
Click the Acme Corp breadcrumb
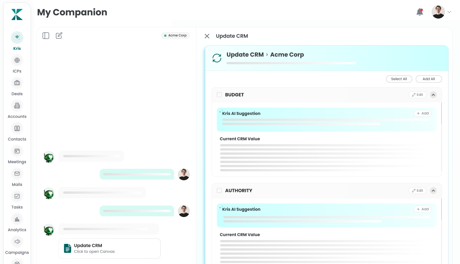[x=287, y=55]
